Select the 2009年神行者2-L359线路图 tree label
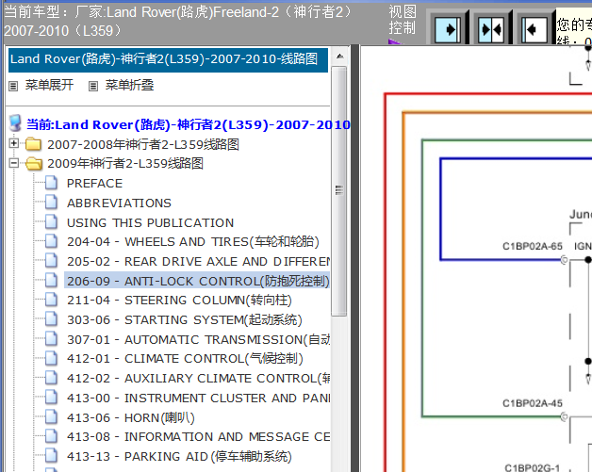The height and width of the screenshot is (472, 592). (125, 163)
